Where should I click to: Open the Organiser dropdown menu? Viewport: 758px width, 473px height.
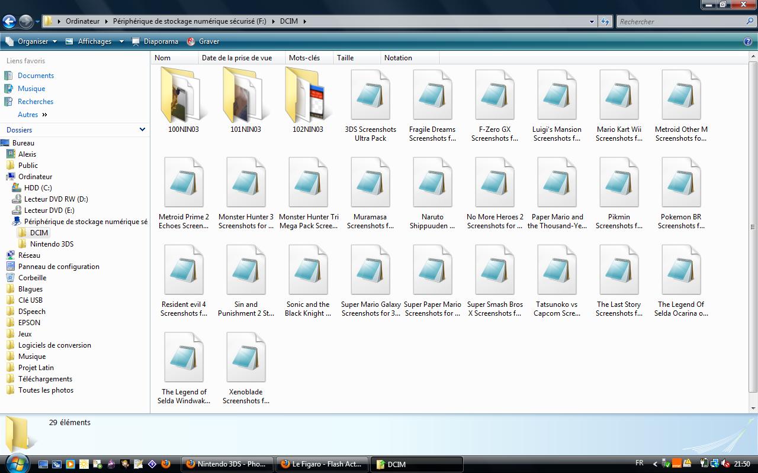tap(33, 41)
